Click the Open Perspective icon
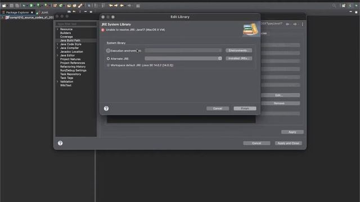 344,6
